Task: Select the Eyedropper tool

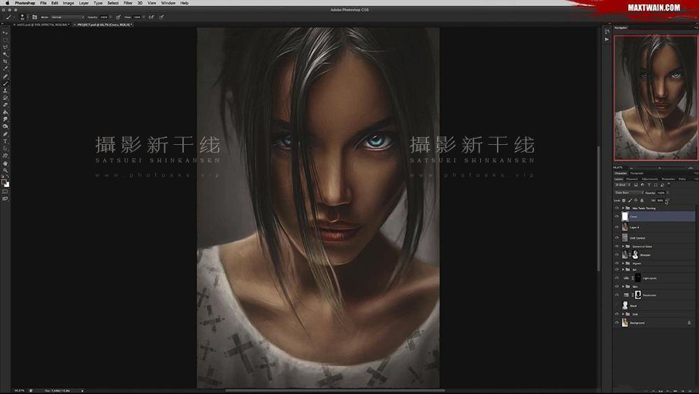Action: (x=6, y=69)
